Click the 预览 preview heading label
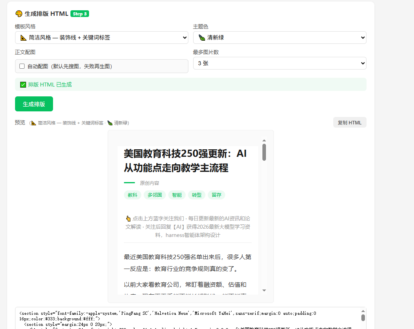The width and height of the screenshot is (414, 329). click(x=20, y=122)
